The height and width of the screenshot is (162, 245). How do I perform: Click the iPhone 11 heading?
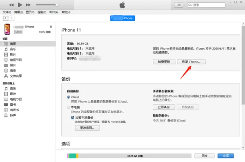pyautogui.click(x=71, y=30)
